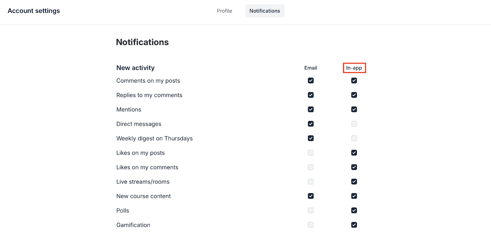Image resolution: width=491 pixels, height=236 pixels.
Task: Uncheck In-app for Comments on my posts
Action: pyautogui.click(x=354, y=80)
